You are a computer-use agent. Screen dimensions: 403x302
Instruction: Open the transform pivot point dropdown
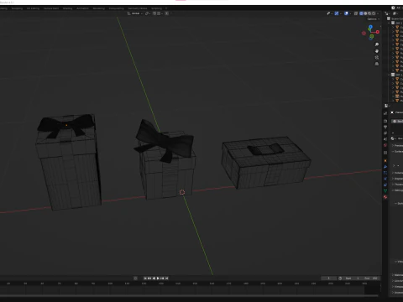pos(148,13)
